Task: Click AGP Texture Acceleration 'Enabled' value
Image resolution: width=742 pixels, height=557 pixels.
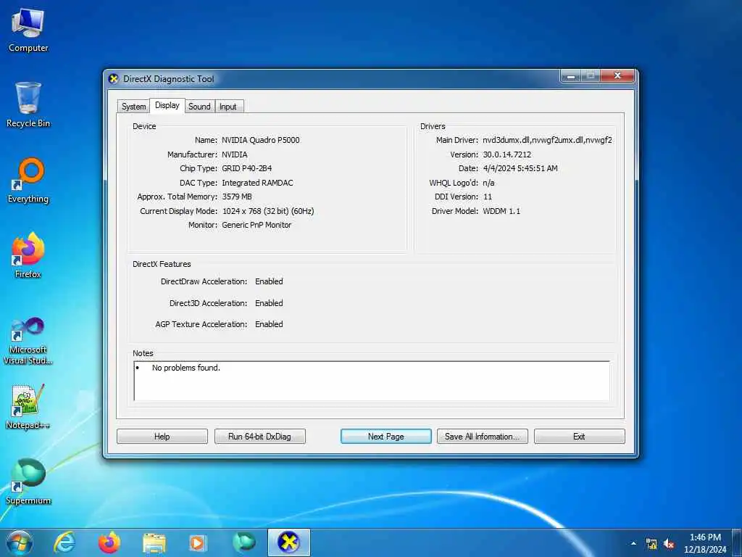Action: [269, 324]
